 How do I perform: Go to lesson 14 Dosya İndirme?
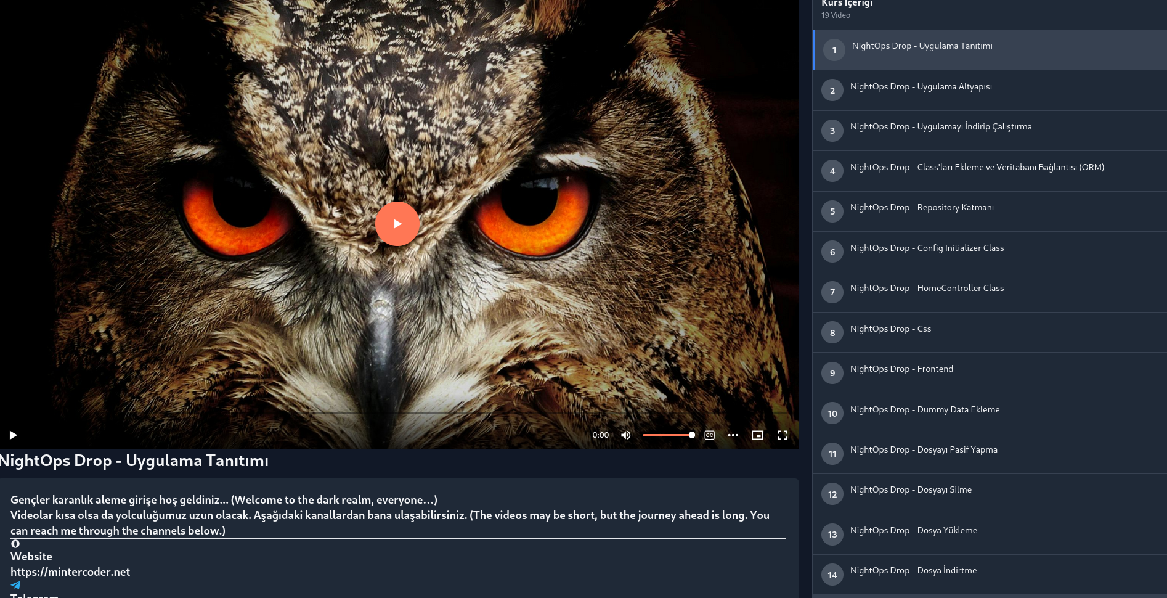point(990,575)
